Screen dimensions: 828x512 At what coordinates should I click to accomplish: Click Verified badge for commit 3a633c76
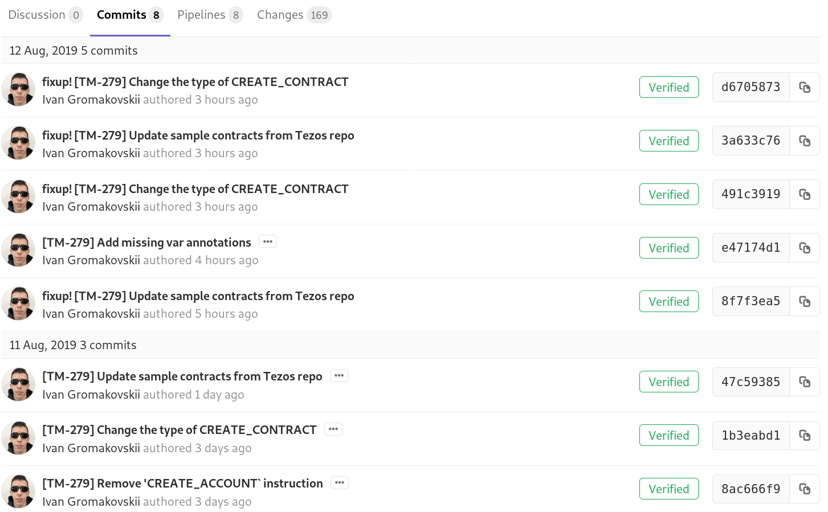[x=669, y=141]
